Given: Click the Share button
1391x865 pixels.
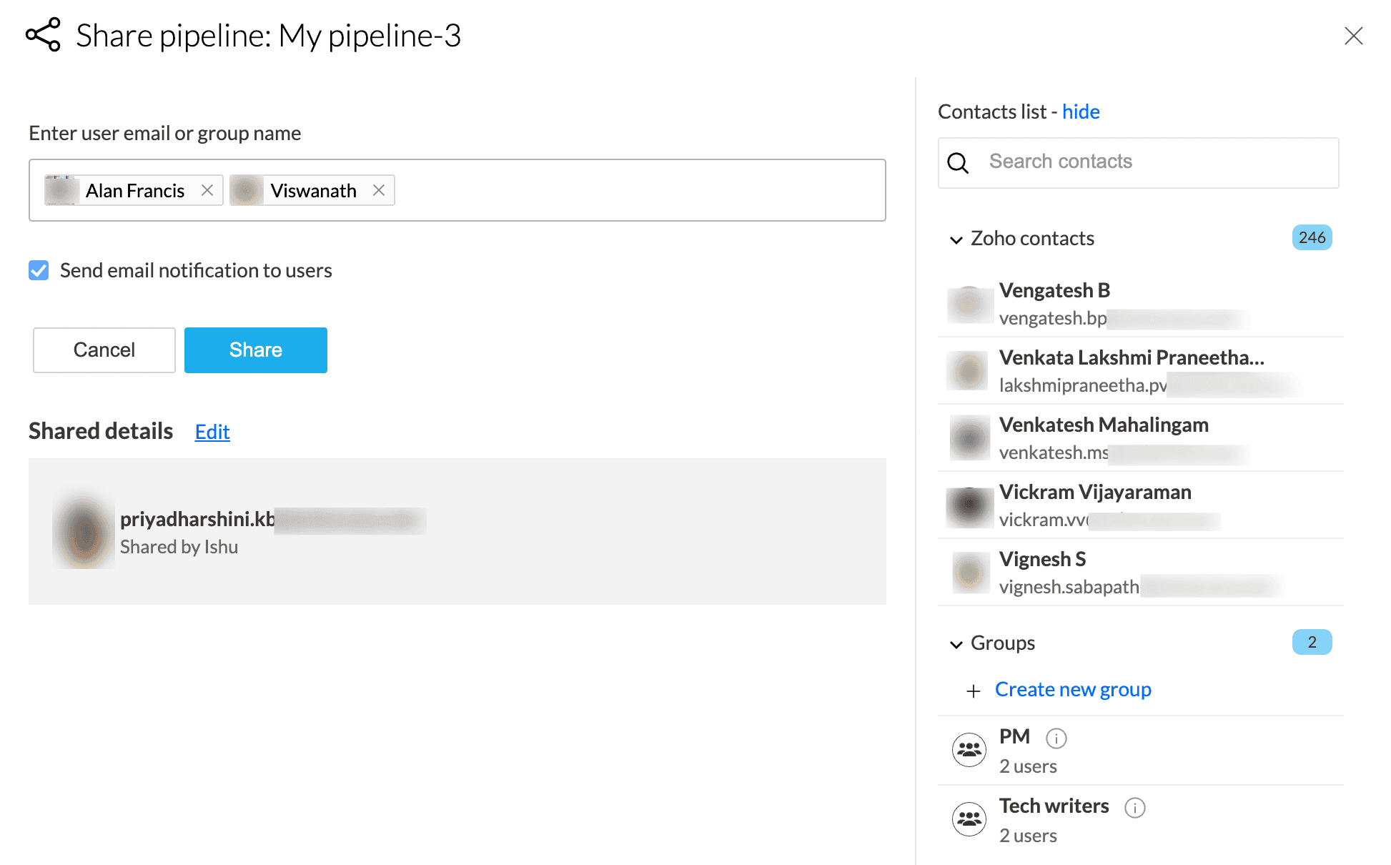Looking at the screenshot, I should pyautogui.click(x=255, y=350).
